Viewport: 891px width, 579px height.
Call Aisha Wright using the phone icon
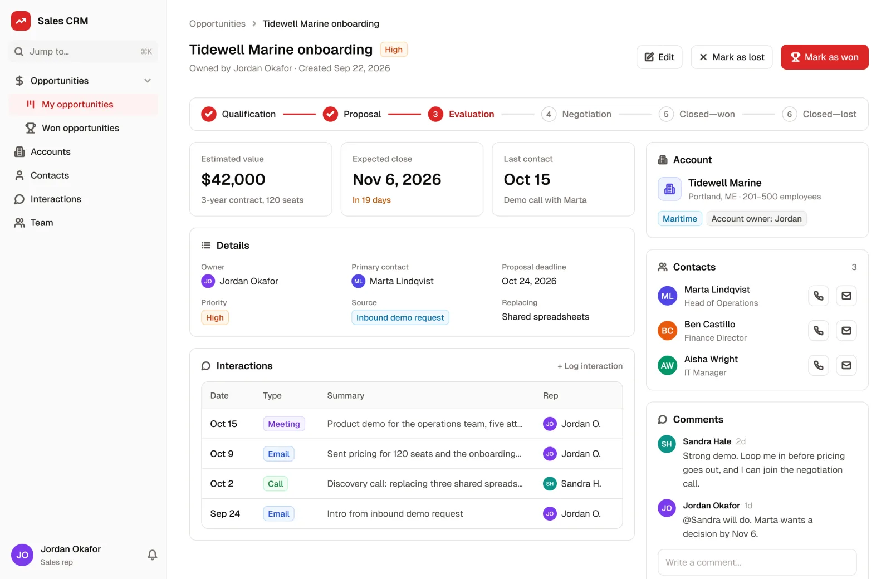pos(818,365)
